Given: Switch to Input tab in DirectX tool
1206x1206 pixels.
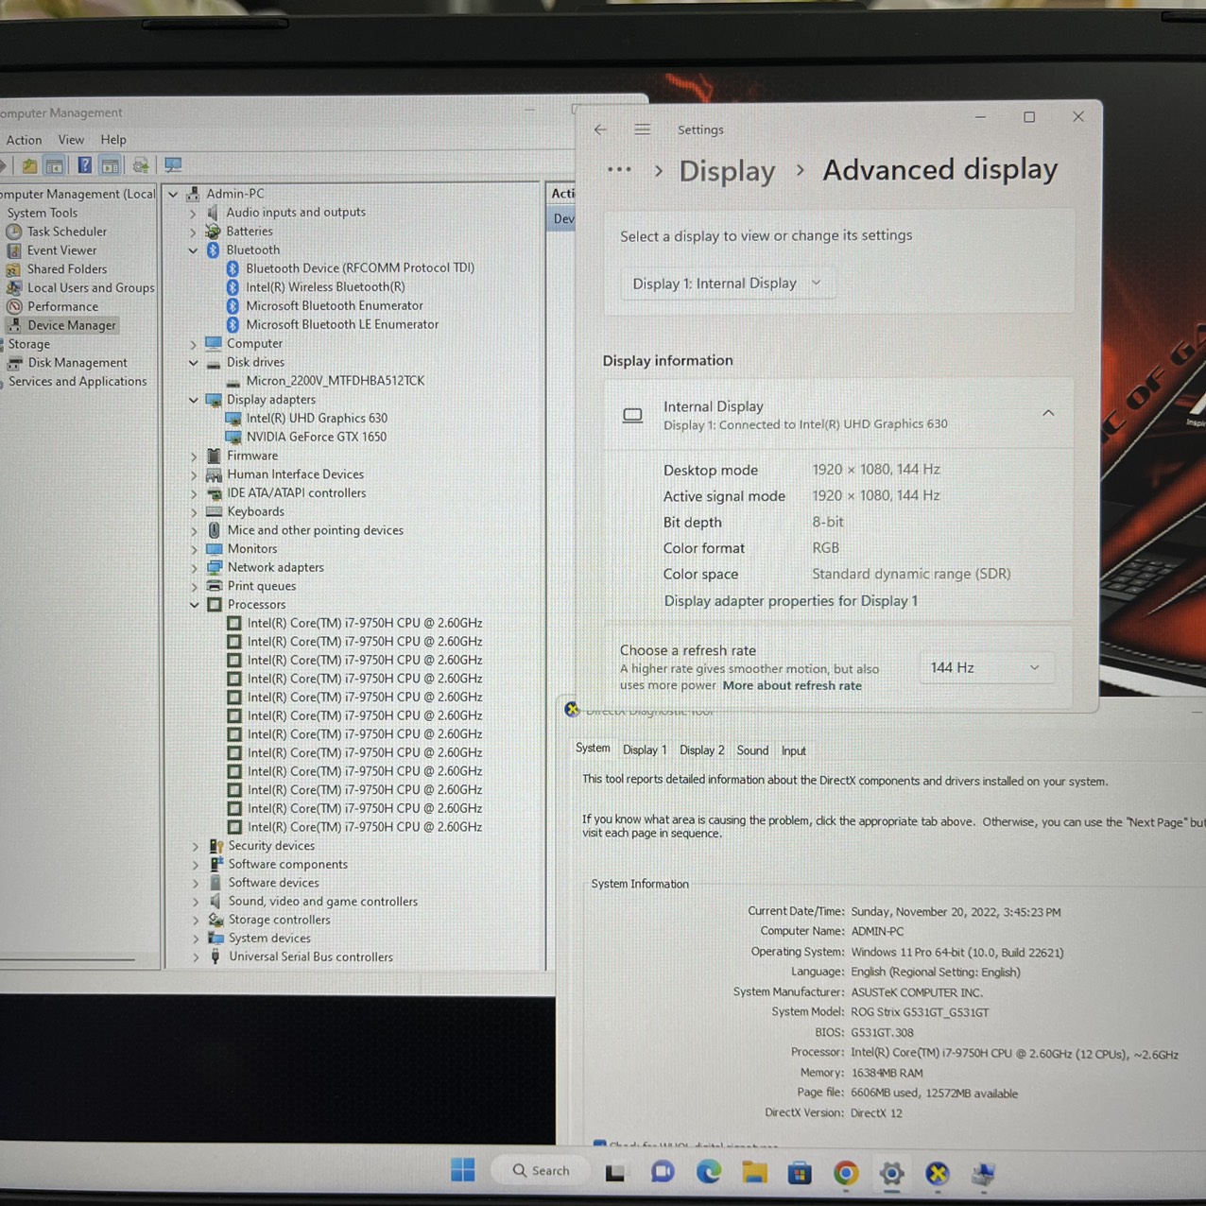Looking at the screenshot, I should 793,751.
